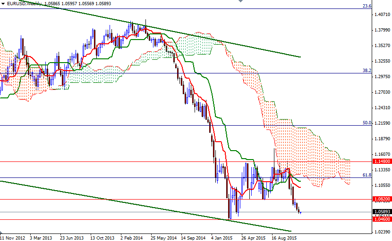Select the red 1.08200 price level label
This screenshot has width=392, height=241.
[x=382, y=199]
